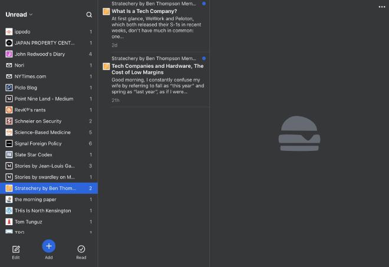
Task: Click the Slate Star Codex icon
Action: 9,154
